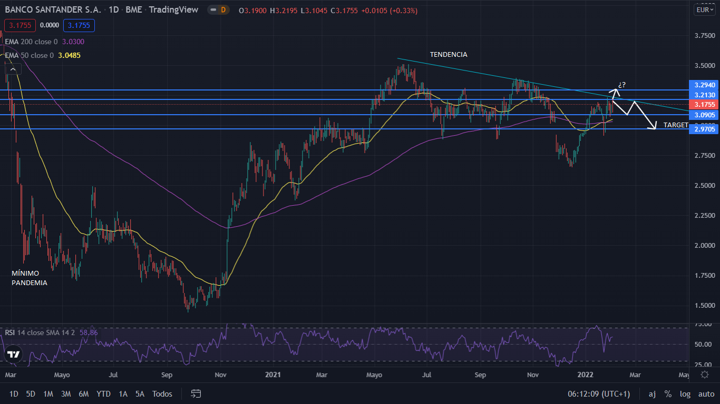Screen dimensions: 720x404
Task: Click the Todos range button
Action: pos(162,394)
